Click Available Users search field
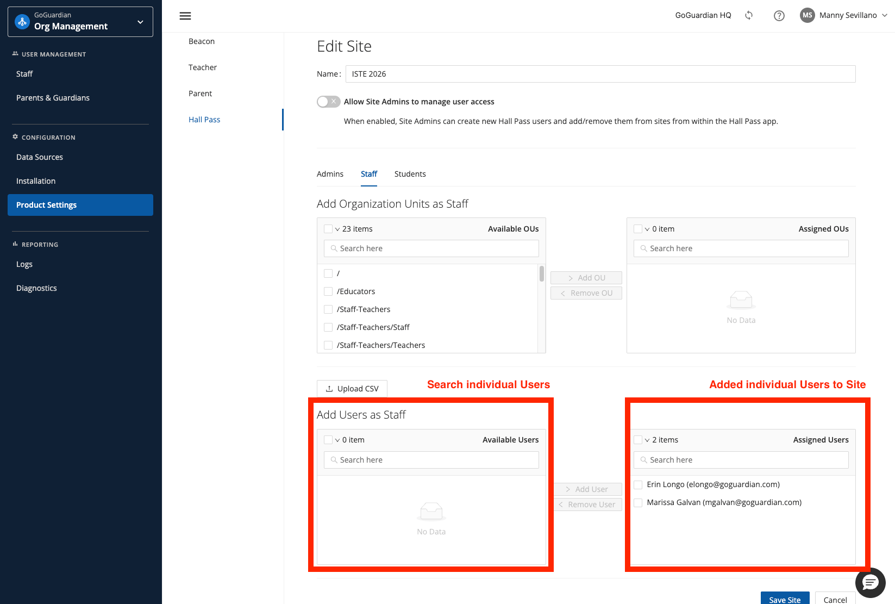This screenshot has width=895, height=604. (431, 460)
